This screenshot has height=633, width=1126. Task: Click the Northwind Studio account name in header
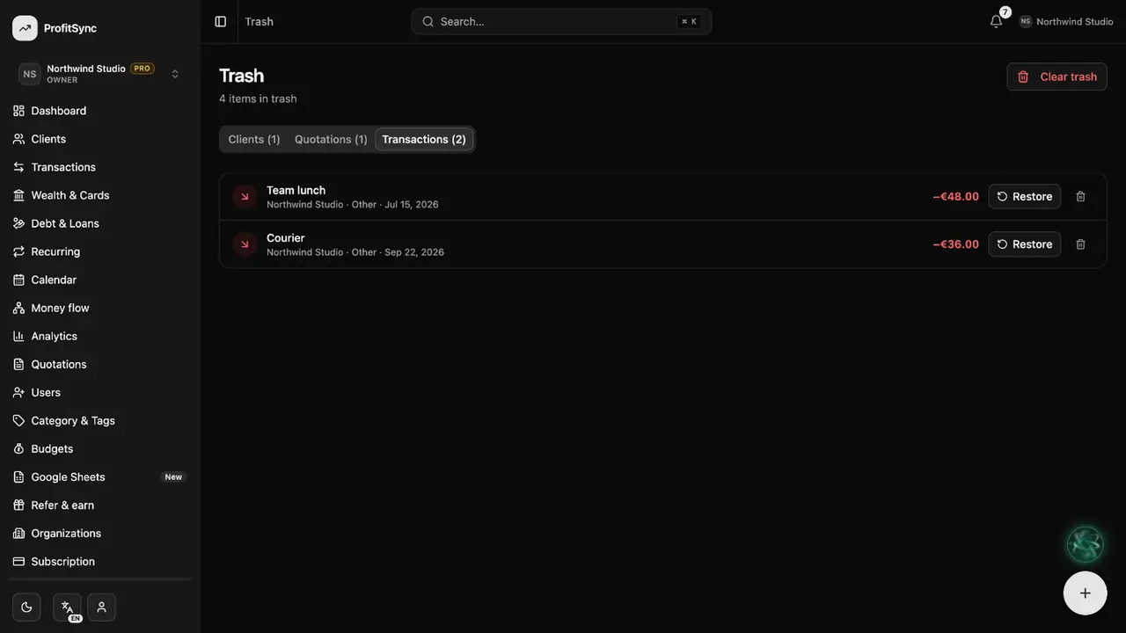coord(1075,21)
